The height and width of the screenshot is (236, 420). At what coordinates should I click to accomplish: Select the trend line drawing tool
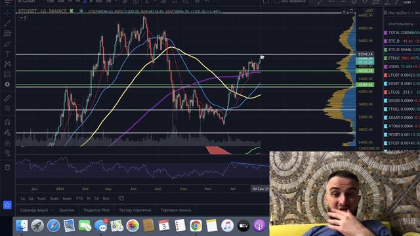[7, 23]
